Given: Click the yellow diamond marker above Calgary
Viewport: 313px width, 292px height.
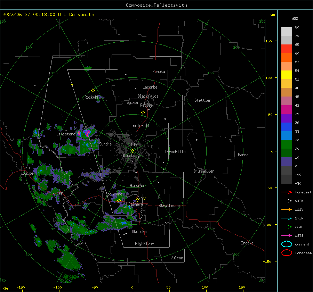Looking at the screenshot, I should 137,200.
